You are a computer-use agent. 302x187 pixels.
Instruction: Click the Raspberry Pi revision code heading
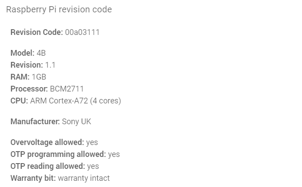click(59, 9)
